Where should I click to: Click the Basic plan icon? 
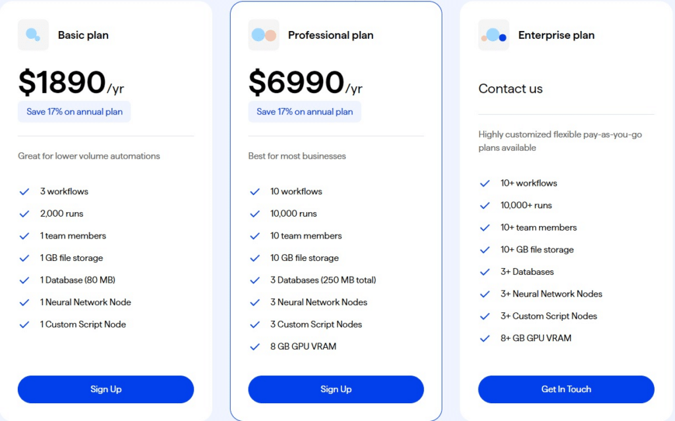coord(33,35)
